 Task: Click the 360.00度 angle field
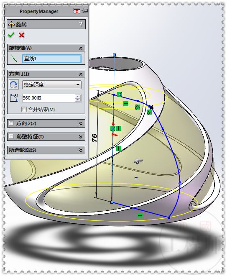(48, 98)
